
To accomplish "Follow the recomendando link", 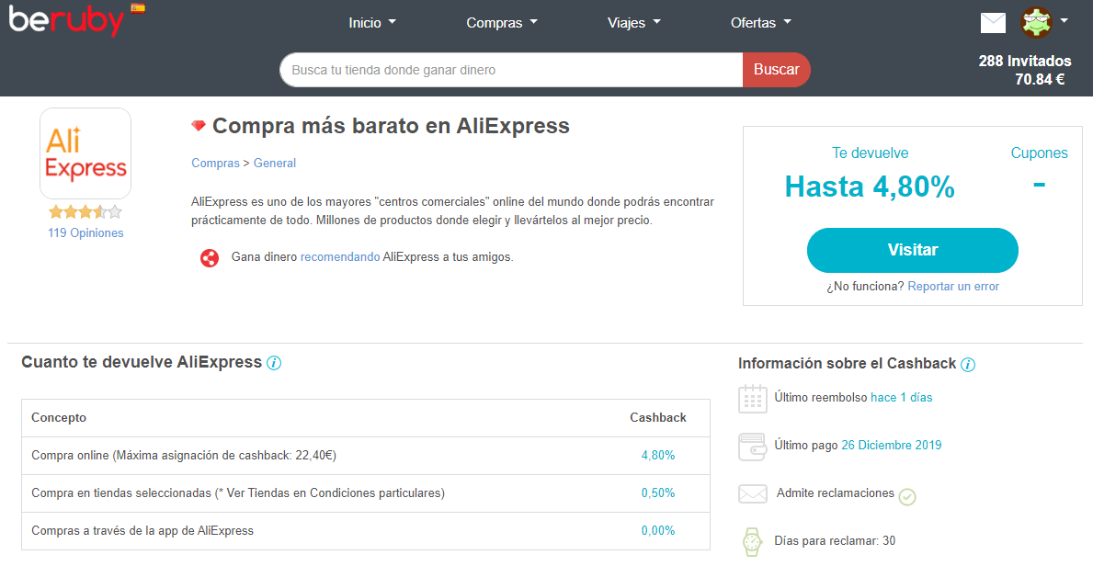I will coord(340,257).
